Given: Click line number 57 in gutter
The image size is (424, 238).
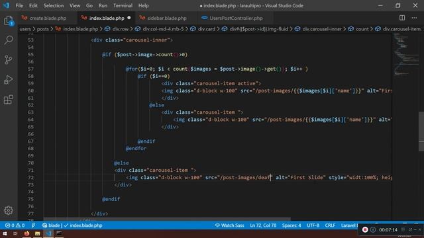Looking at the screenshot, I should point(30,69).
